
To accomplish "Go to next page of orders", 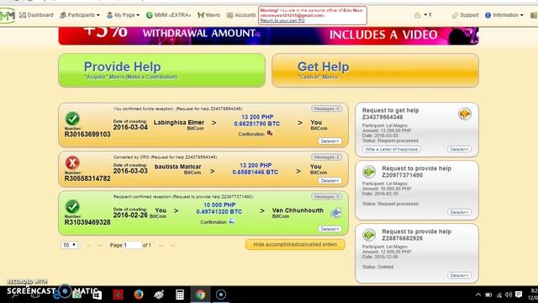I will (161, 245).
